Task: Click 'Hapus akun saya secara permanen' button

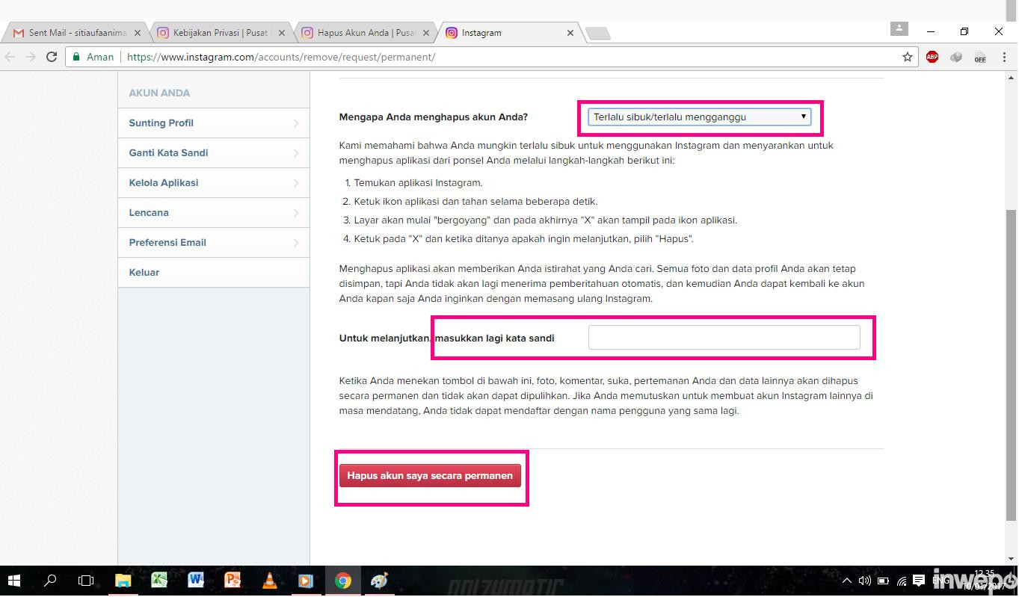Action: (x=430, y=475)
